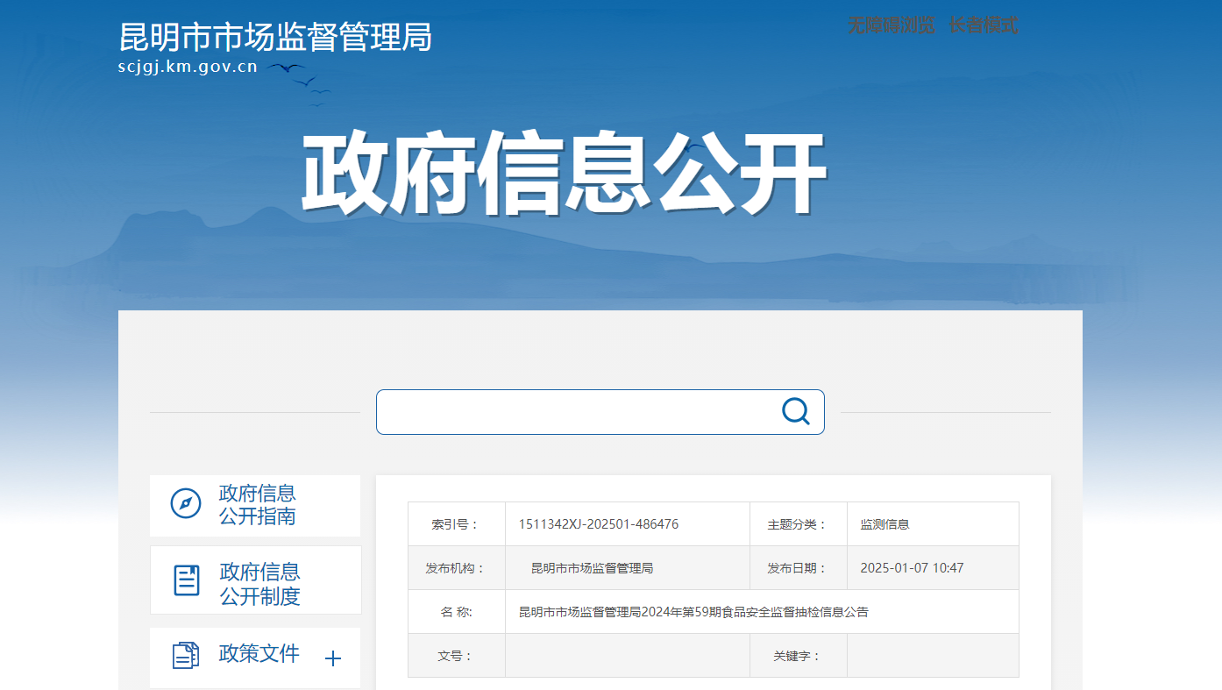Screen dimensions: 1222x690
Task: Click the publish date 2025-01-07 10:47
Action: pyautogui.click(x=912, y=568)
